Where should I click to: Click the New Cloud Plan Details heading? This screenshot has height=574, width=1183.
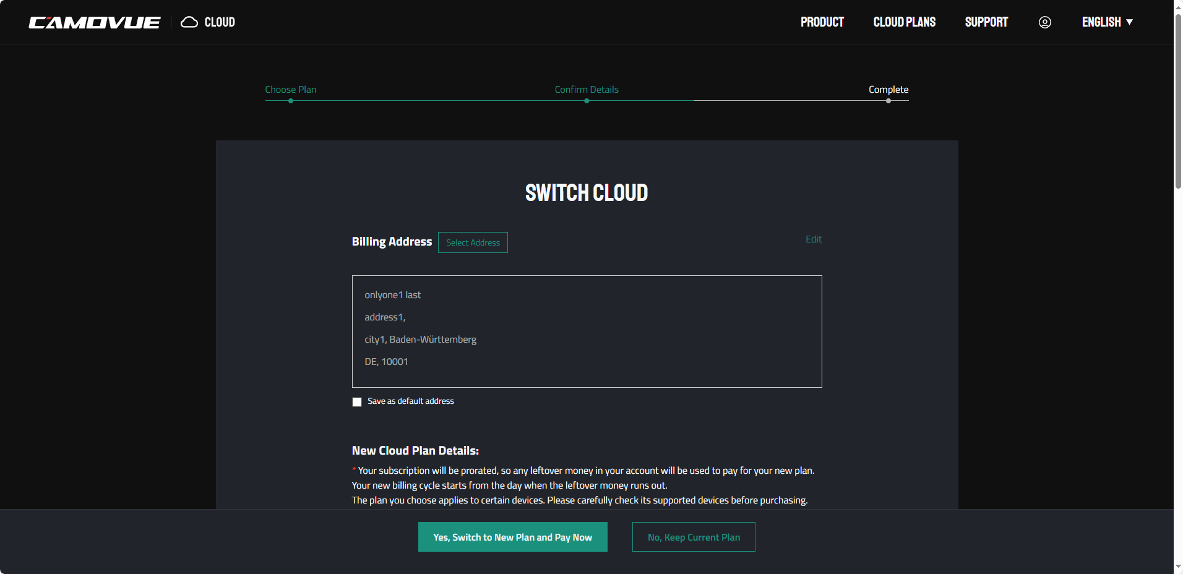pos(415,451)
